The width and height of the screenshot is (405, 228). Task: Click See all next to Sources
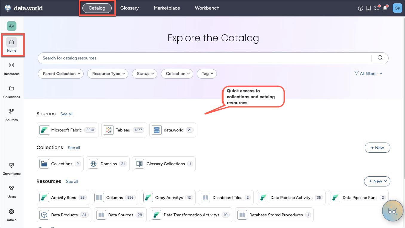(66, 114)
